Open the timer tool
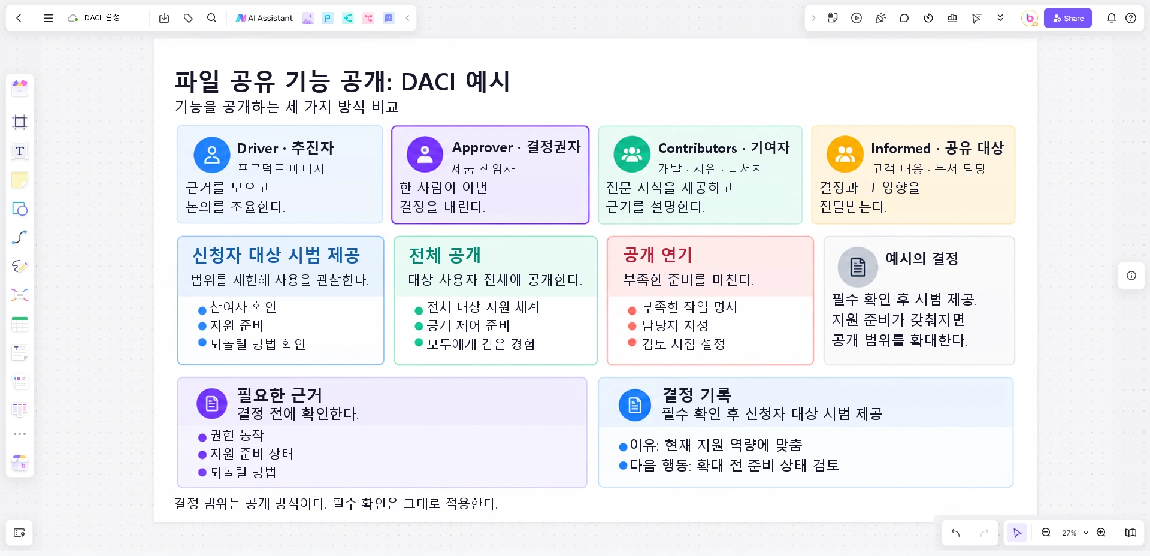The width and height of the screenshot is (1150, 556). [928, 18]
